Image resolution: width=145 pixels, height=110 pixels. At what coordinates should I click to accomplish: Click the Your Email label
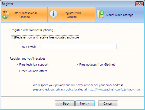tap(29, 47)
